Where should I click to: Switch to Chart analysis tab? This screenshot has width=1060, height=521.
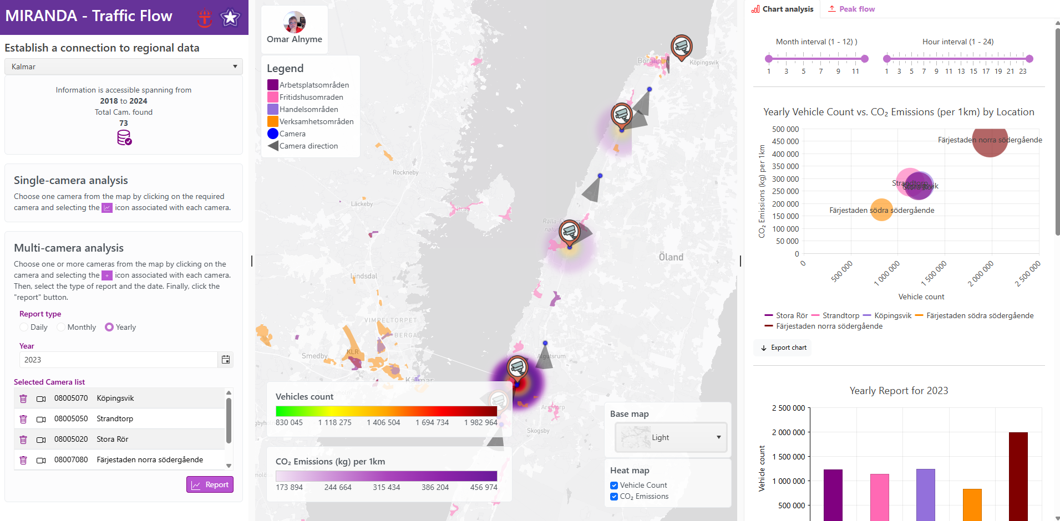point(783,9)
